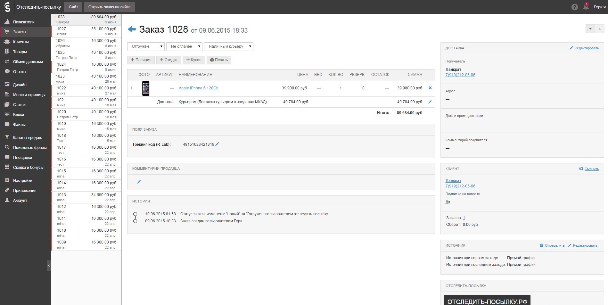Edit seller comment with the pencil icon
This screenshot has height=305, width=608.
[139, 182]
